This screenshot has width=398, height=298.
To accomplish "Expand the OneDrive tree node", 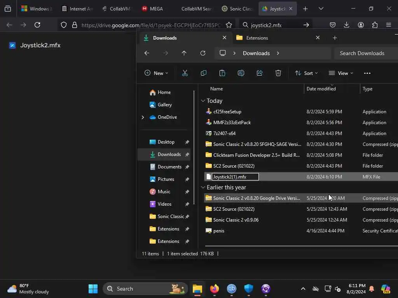I will coord(143,117).
